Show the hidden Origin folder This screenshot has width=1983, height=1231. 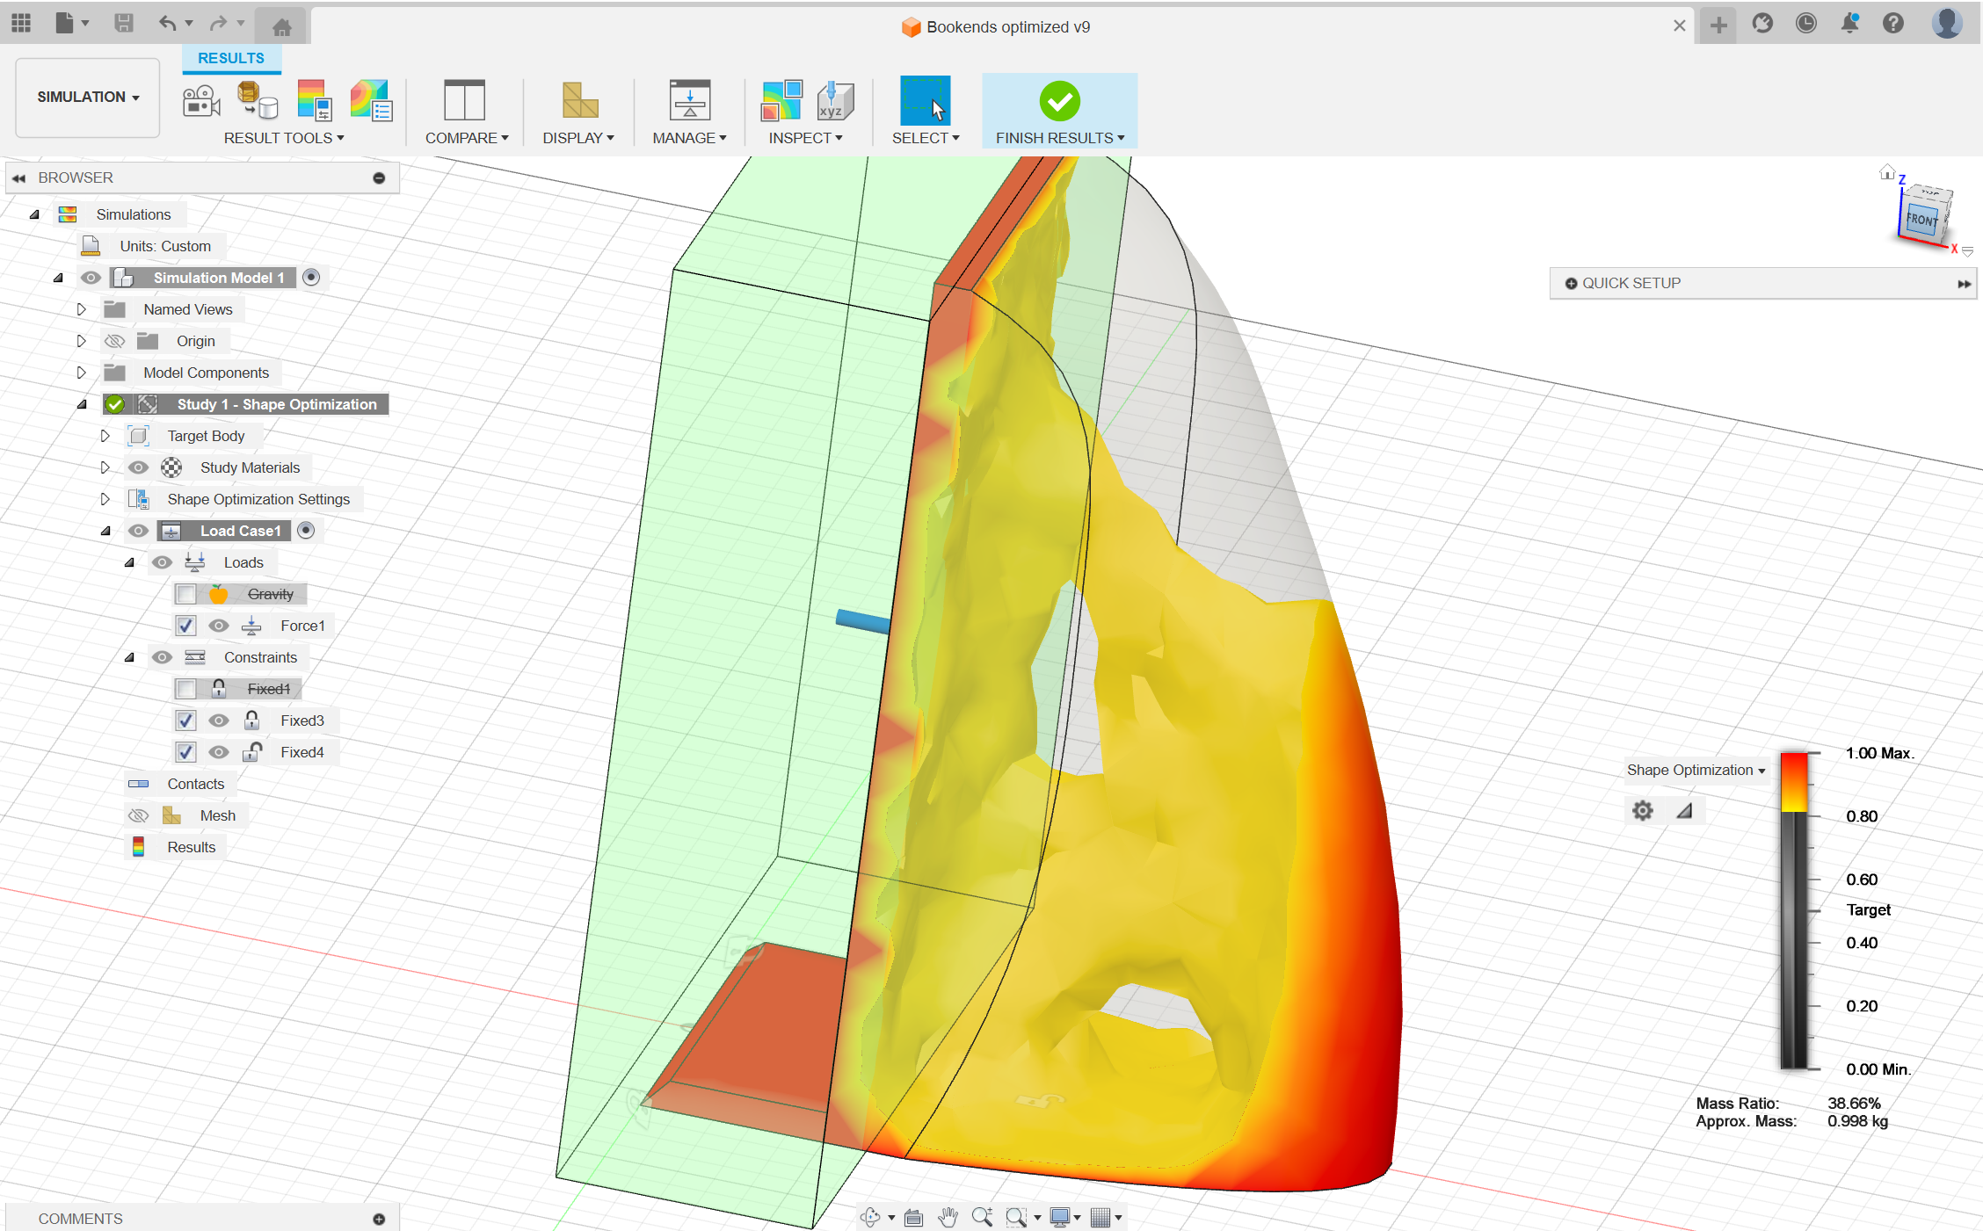114,341
